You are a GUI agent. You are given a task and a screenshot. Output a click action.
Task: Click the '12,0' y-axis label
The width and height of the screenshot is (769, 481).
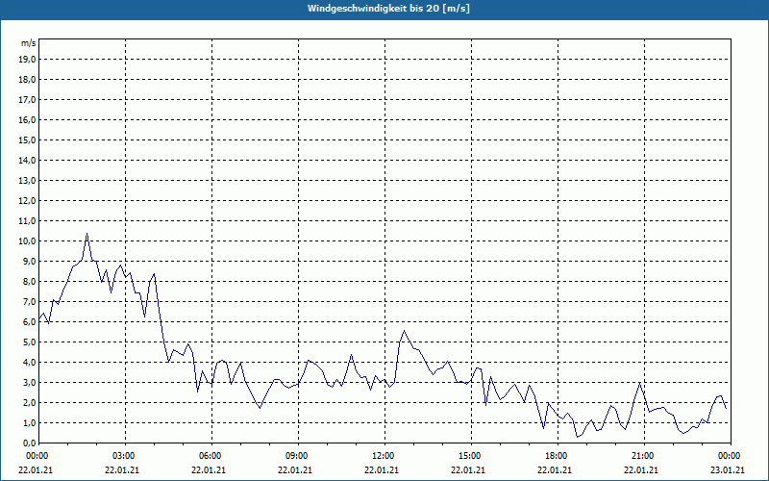27,201
